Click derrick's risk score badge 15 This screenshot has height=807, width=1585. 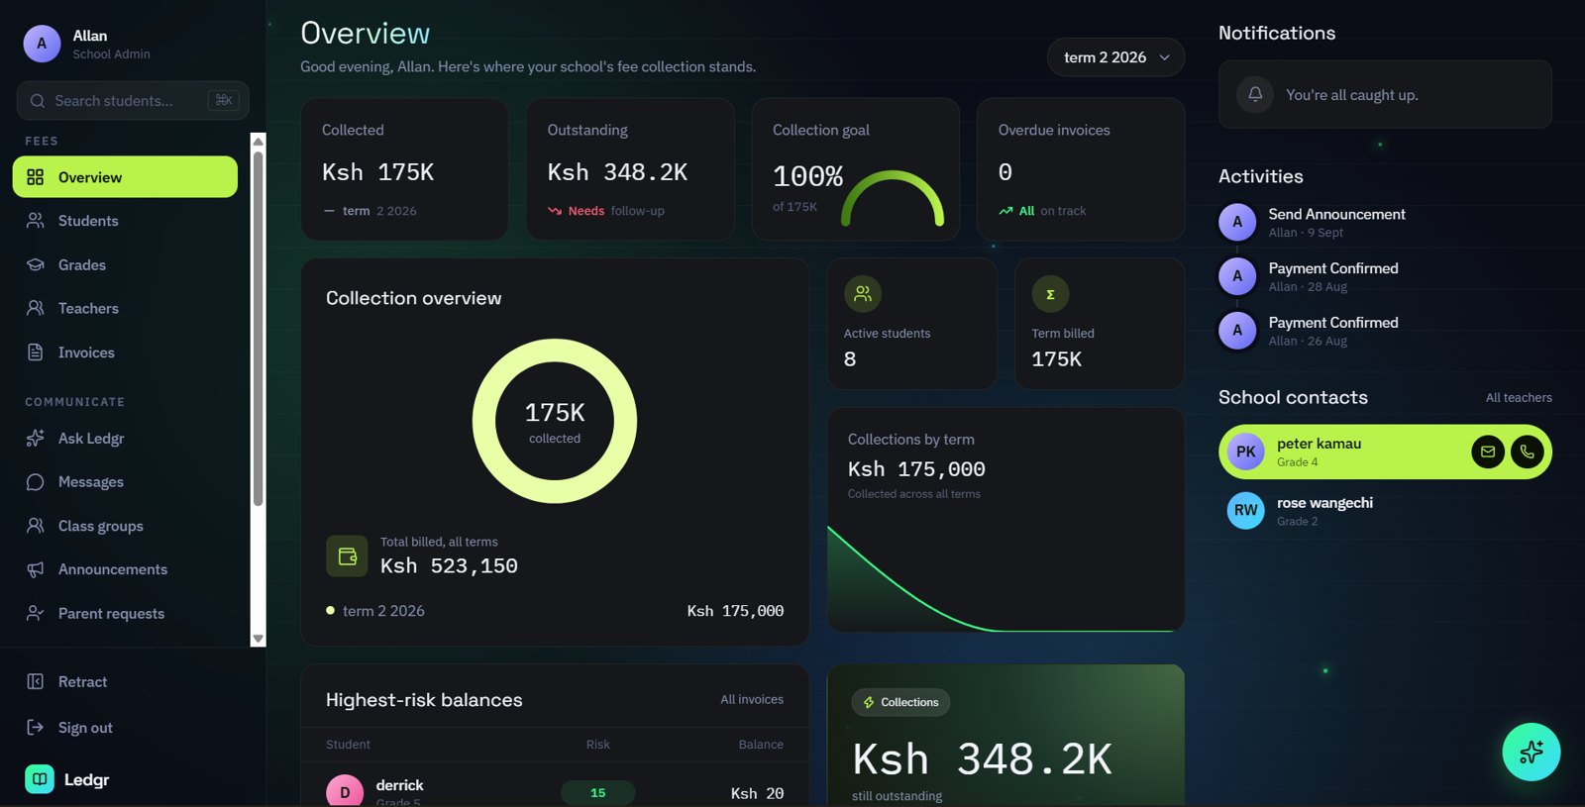pos(597,792)
